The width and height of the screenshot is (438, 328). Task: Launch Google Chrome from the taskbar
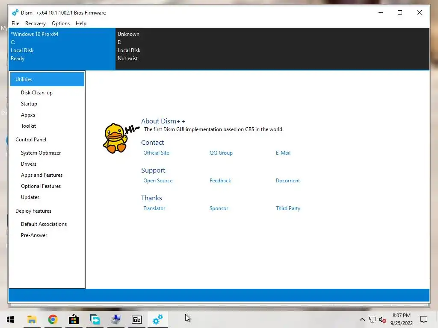(x=53, y=319)
